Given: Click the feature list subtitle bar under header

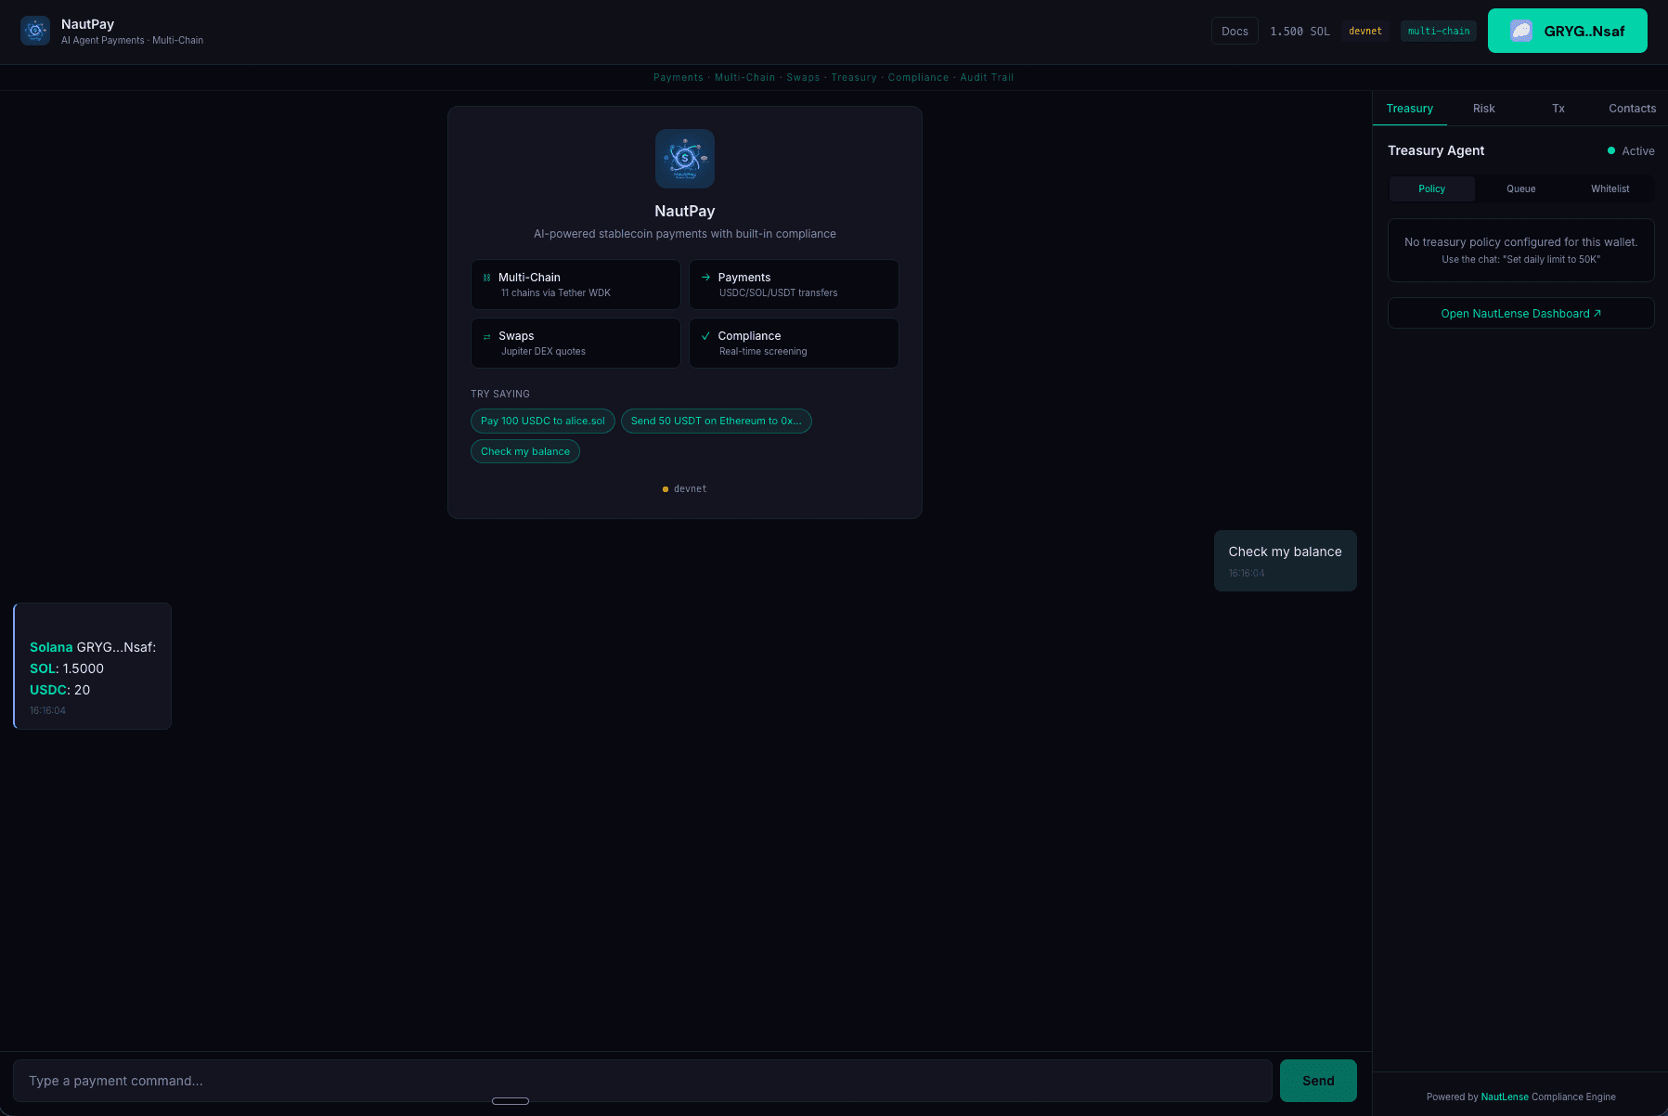Looking at the screenshot, I should point(834,77).
